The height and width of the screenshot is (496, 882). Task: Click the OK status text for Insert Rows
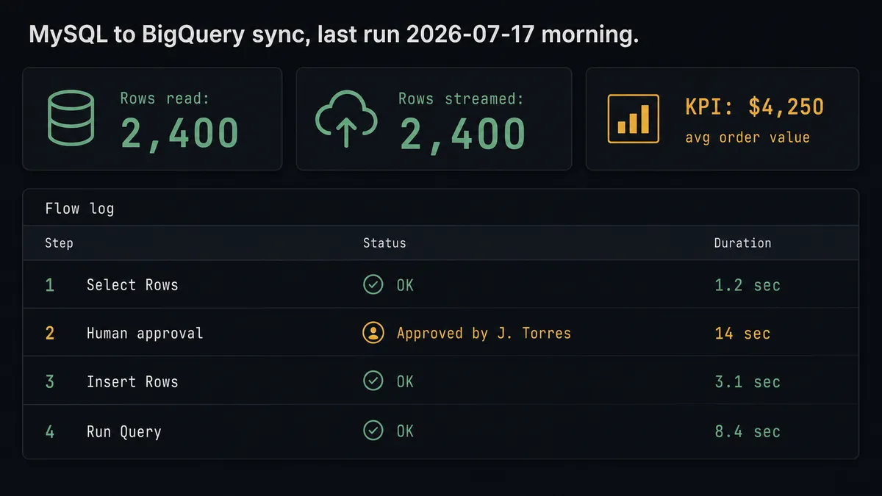405,382
